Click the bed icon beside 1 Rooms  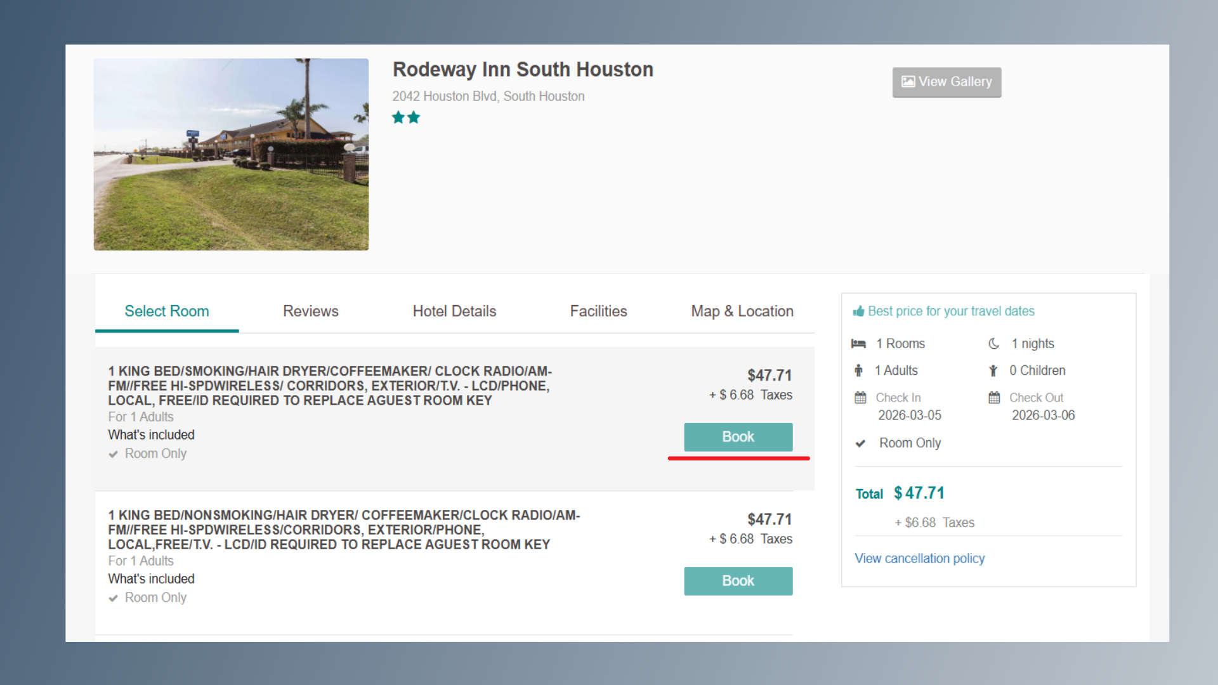858,344
